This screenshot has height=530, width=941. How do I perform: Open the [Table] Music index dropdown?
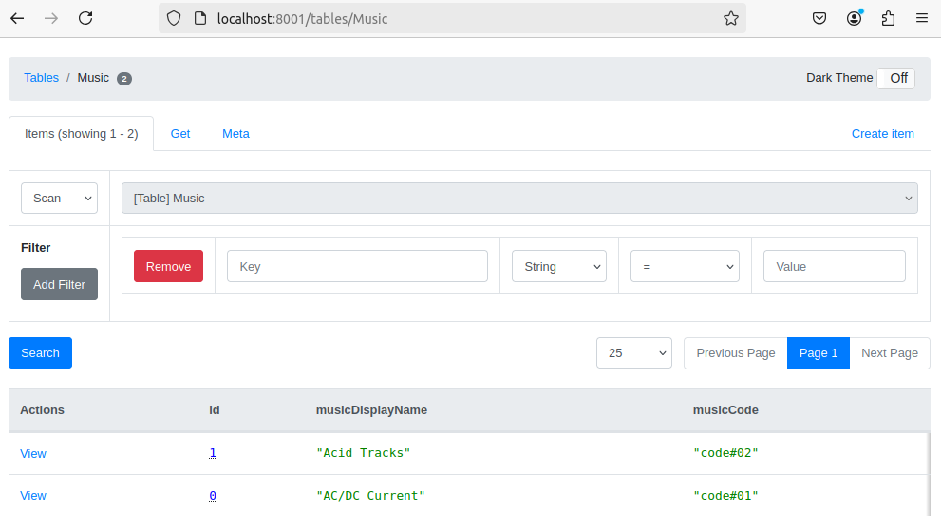519,199
